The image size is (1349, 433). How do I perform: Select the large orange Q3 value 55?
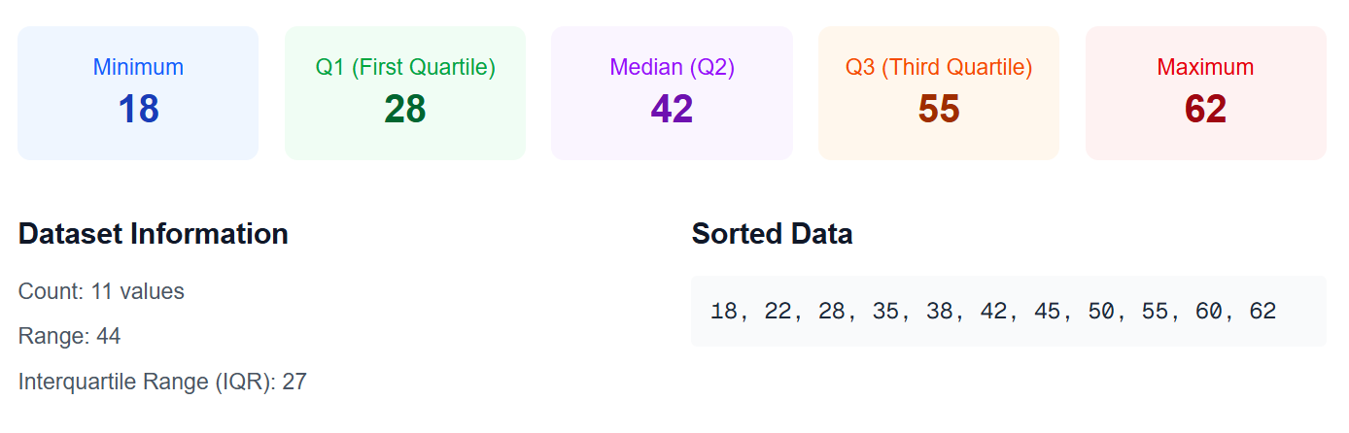[938, 109]
